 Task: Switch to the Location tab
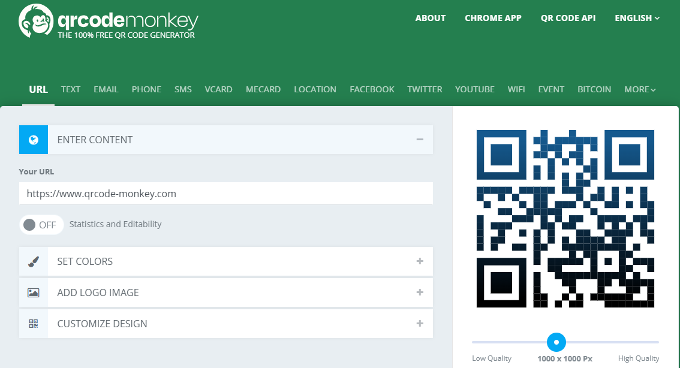click(x=315, y=89)
